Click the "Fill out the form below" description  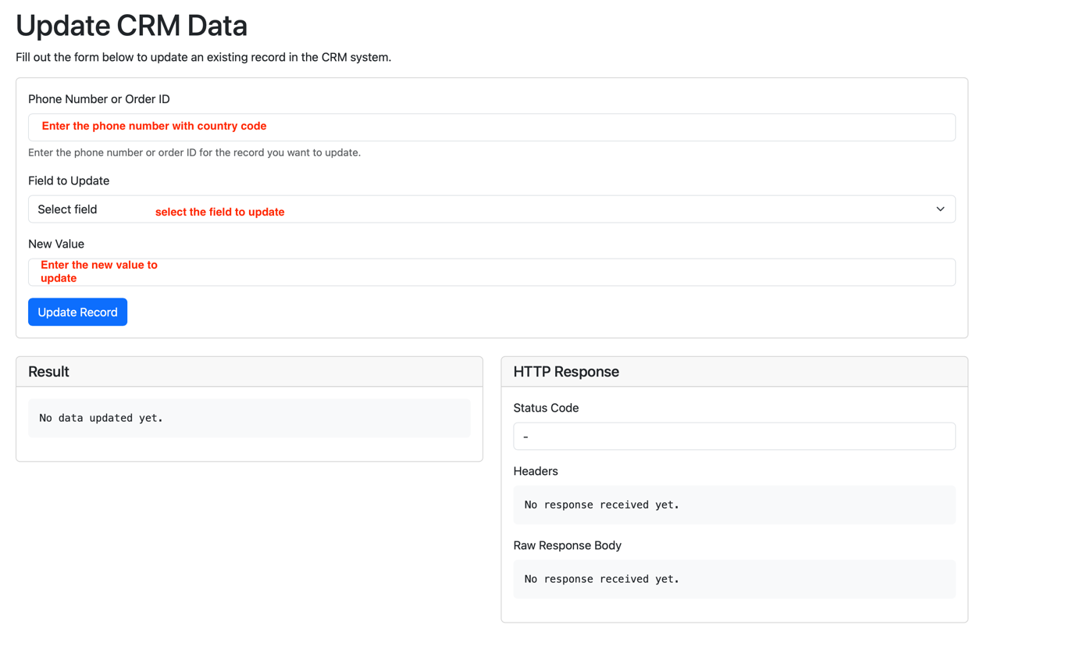click(x=203, y=58)
